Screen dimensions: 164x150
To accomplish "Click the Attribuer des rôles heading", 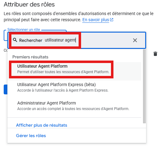I will (x=29, y=5).
